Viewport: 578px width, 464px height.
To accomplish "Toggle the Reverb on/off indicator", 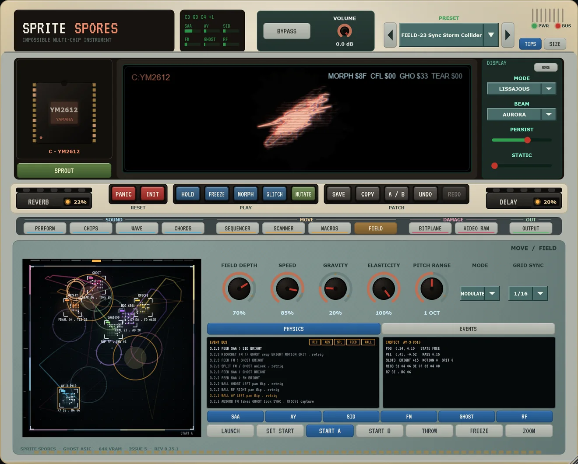I will pos(67,202).
